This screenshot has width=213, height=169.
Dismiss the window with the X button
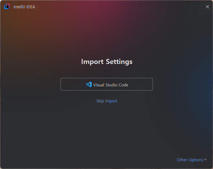[207, 7]
